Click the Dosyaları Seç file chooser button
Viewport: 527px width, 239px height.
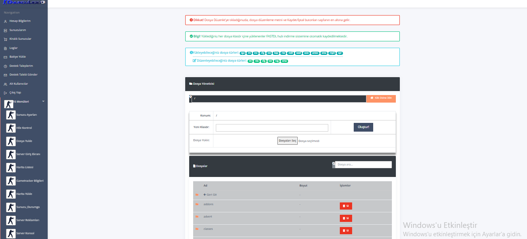pyautogui.click(x=287, y=141)
